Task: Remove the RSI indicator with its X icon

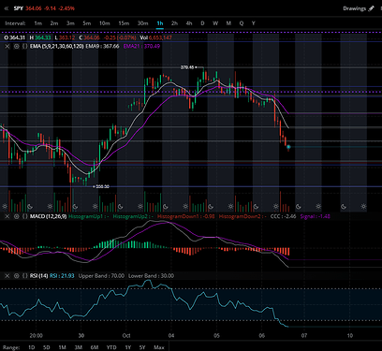Action: (x=7, y=276)
